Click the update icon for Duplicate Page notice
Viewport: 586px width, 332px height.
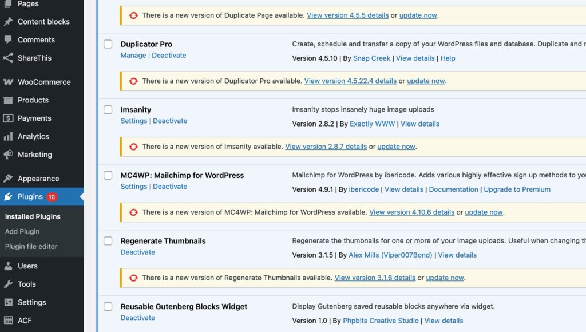(x=133, y=15)
